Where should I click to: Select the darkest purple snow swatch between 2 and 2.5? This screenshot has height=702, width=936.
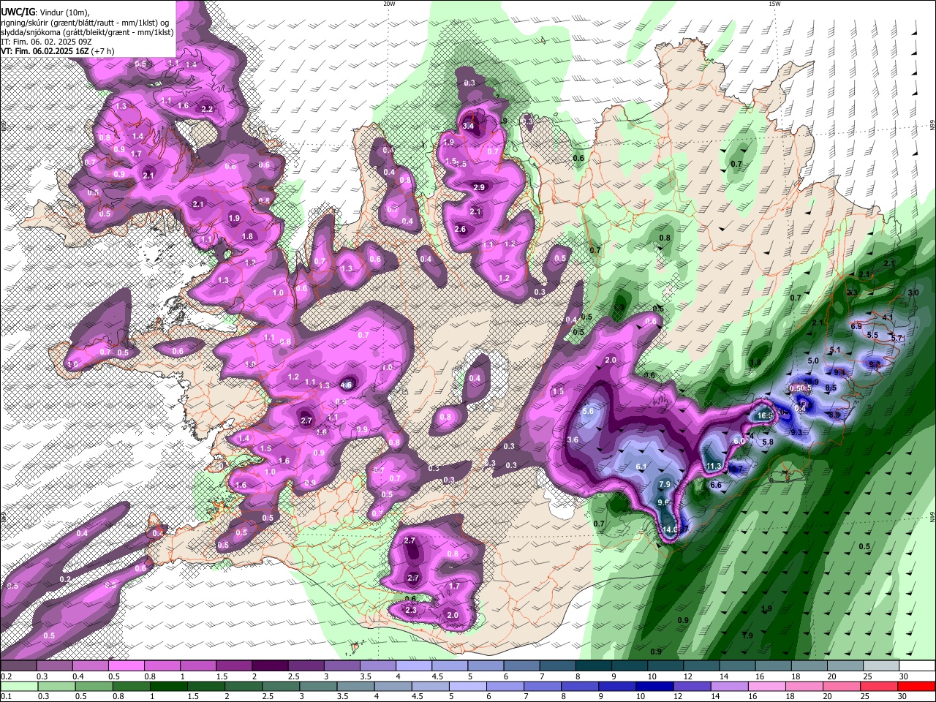coord(270,665)
